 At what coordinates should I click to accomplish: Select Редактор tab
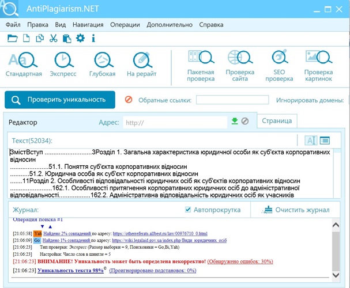pos(22,122)
